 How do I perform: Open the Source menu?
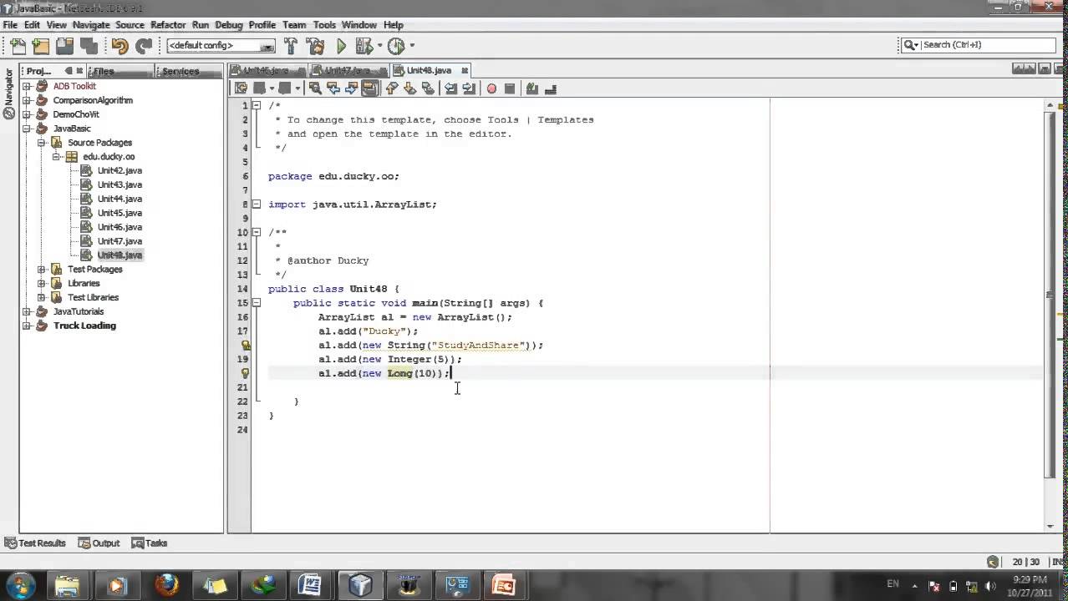coord(130,25)
